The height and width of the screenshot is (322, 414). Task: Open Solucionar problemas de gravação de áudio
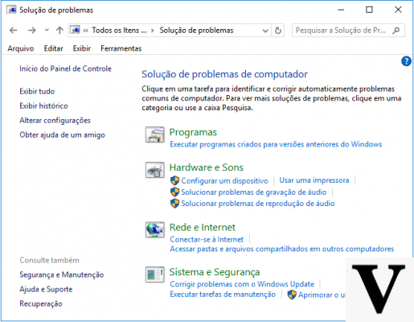pyautogui.click(x=254, y=192)
